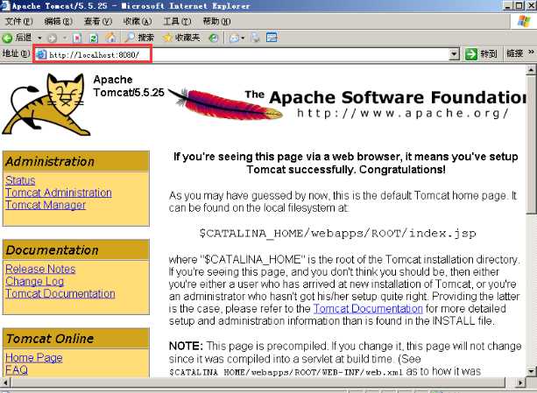Open Tomcat Documentation link in sidebar
This screenshot has height=393, width=537.
pyautogui.click(x=60, y=293)
